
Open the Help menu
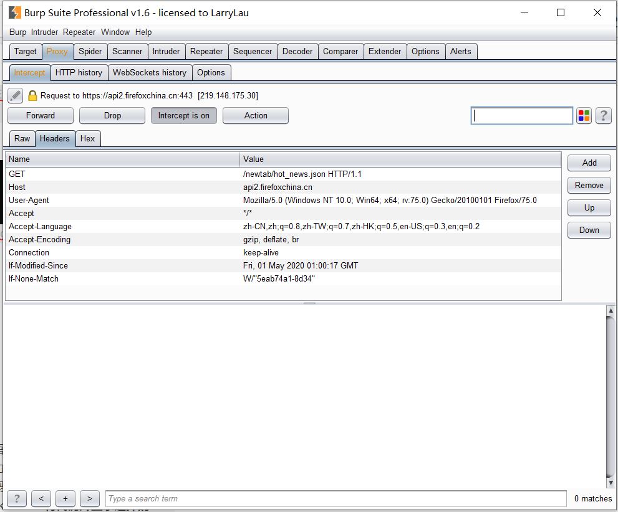[x=143, y=32]
